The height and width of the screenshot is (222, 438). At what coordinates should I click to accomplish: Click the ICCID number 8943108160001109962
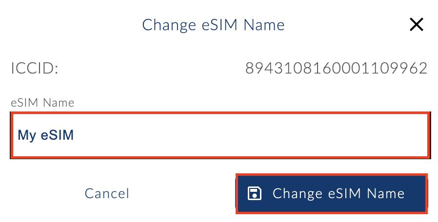336,69
